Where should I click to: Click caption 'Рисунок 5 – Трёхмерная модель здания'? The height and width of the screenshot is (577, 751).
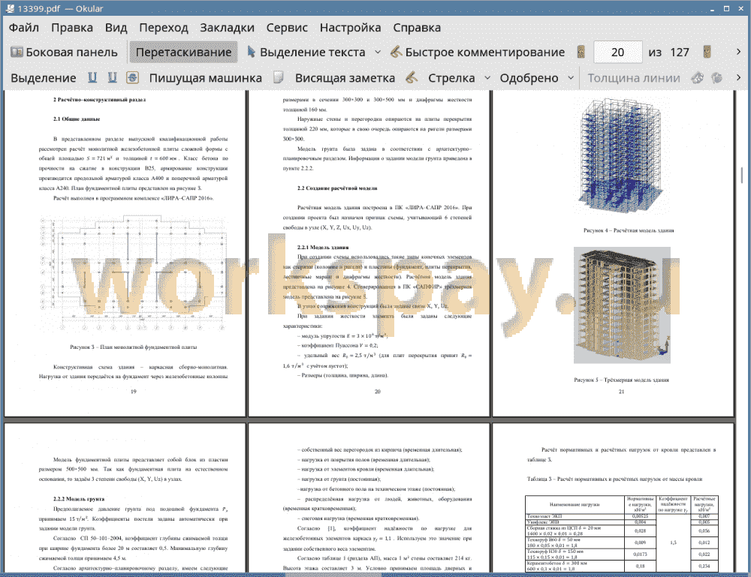click(x=621, y=380)
